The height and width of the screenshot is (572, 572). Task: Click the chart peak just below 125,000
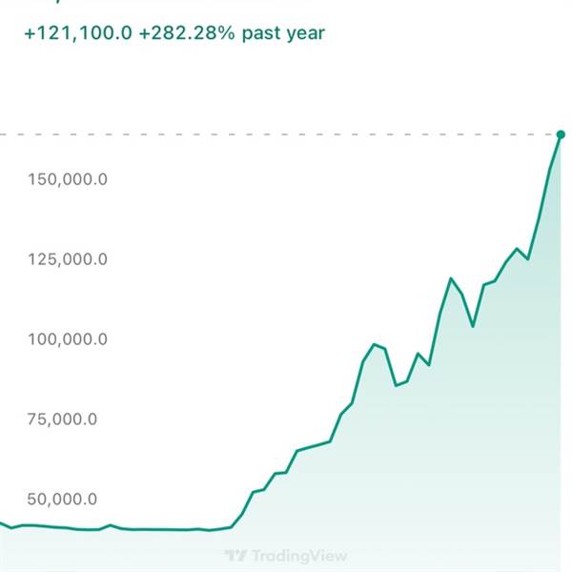pos(451,278)
